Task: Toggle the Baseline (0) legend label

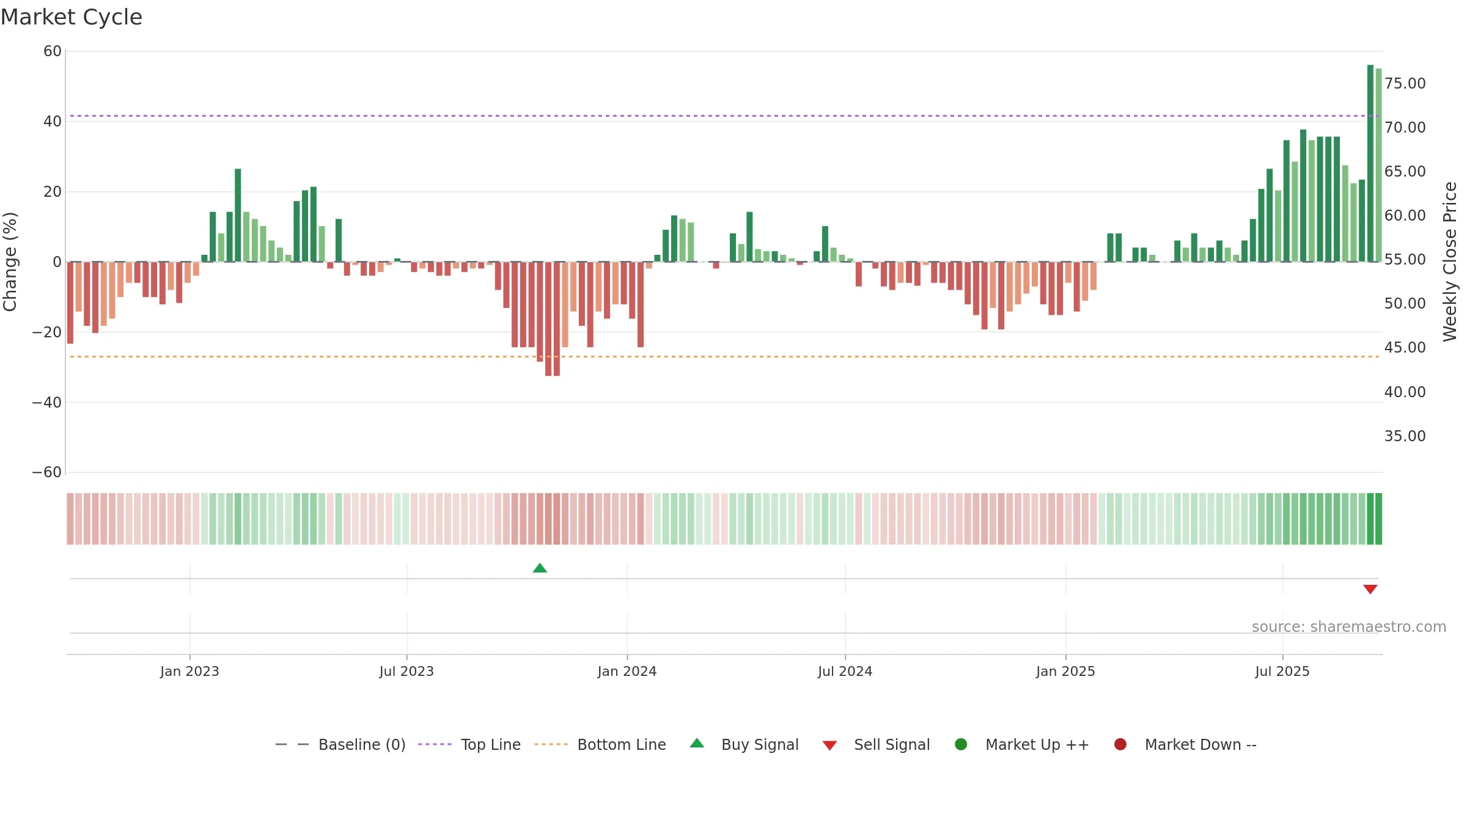Action: click(x=362, y=744)
